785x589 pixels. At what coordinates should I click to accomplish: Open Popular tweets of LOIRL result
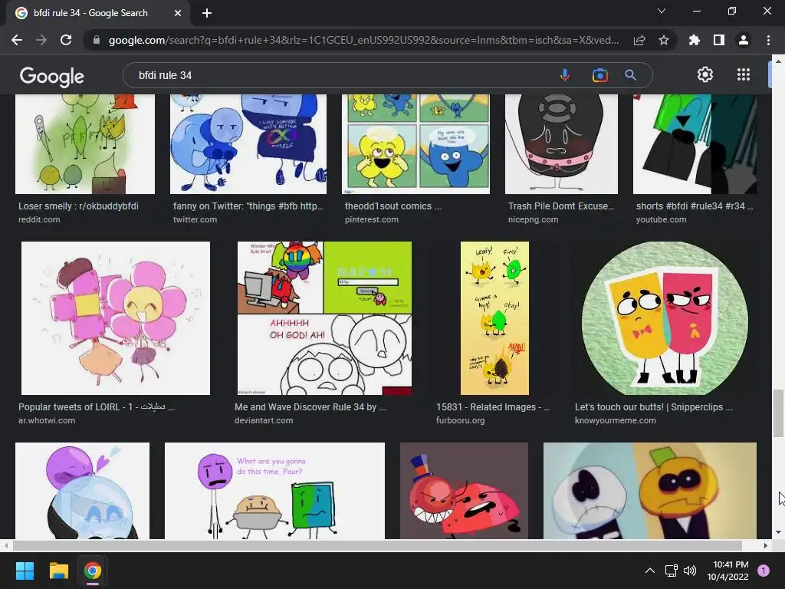coord(97,406)
